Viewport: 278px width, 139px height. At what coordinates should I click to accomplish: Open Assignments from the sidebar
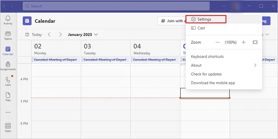pos(8,66)
